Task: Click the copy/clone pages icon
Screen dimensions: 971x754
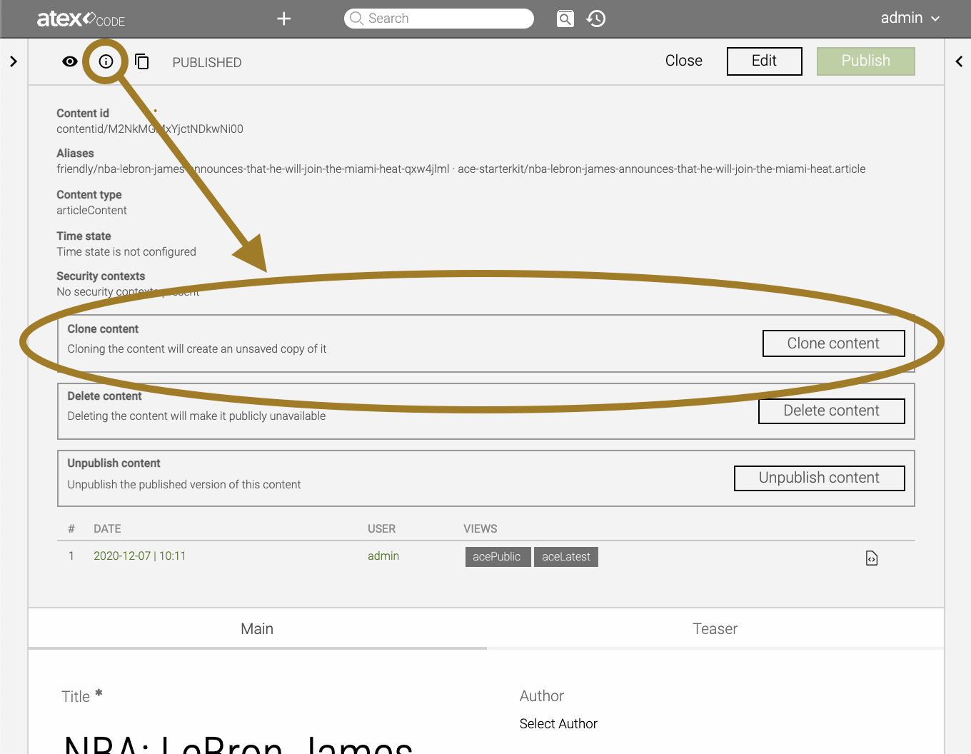Action: pyautogui.click(x=142, y=61)
